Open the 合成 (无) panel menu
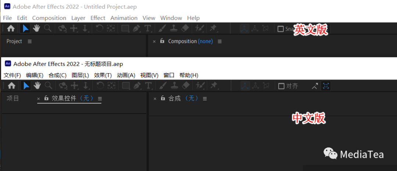The width and height of the screenshot is (397, 171). pos(205,99)
